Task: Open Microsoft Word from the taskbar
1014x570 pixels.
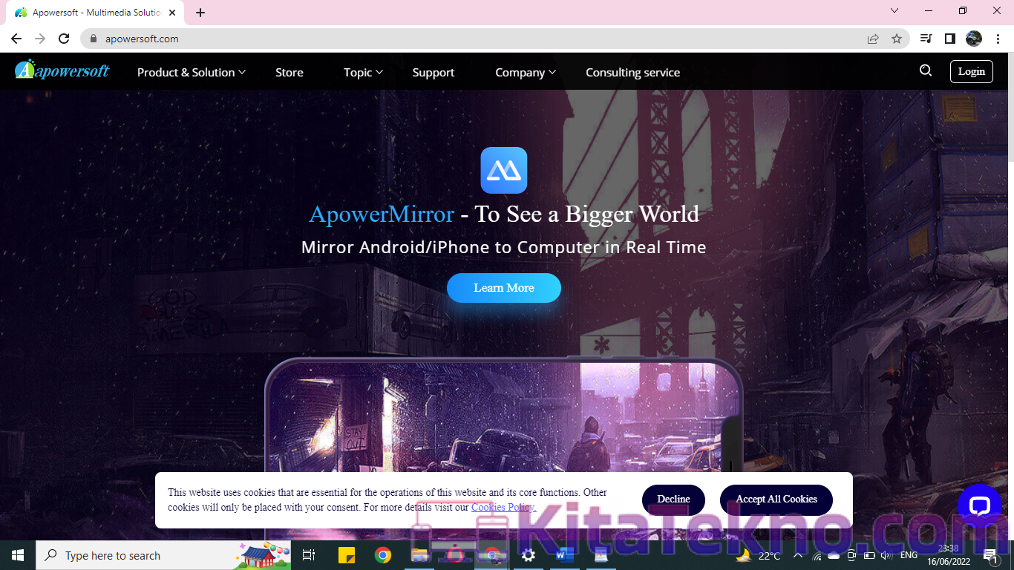Action: [564, 555]
